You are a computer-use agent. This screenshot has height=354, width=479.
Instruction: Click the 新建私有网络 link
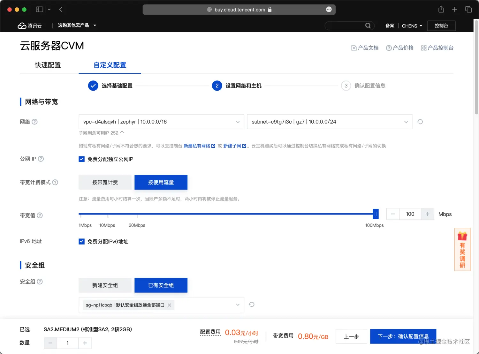pos(199,146)
